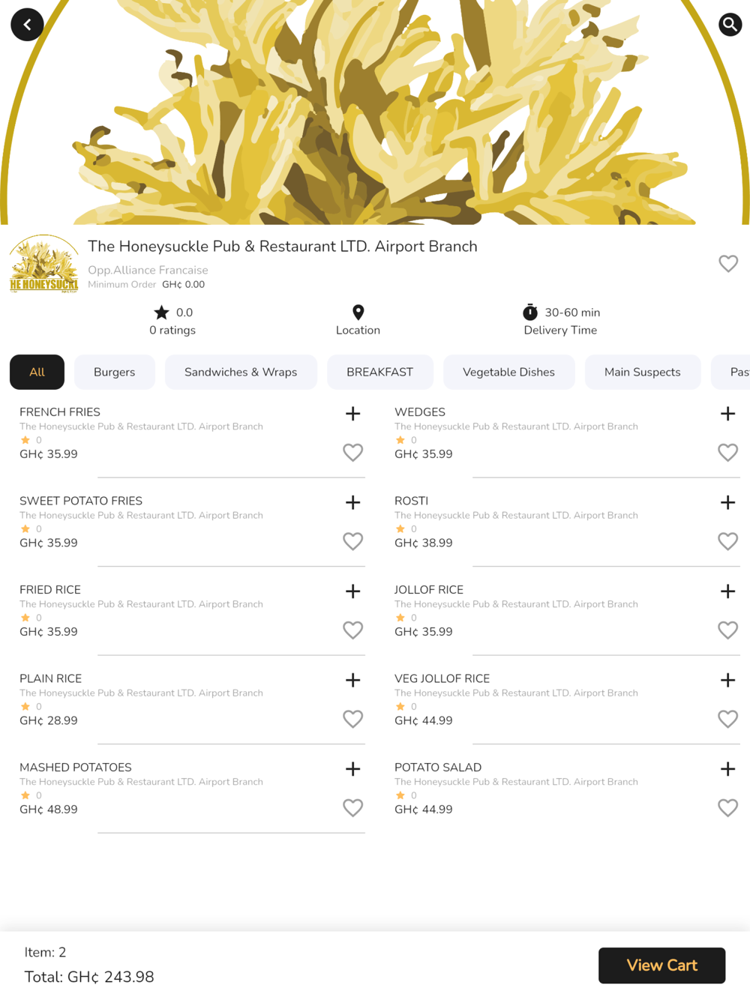Select the Main Suspects tab

(x=643, y=372)
